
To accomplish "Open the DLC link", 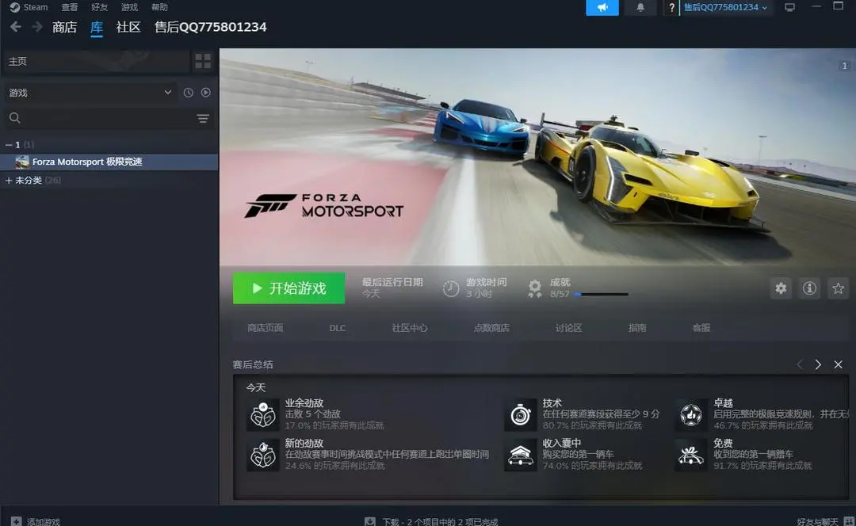I will click(338, 328).
